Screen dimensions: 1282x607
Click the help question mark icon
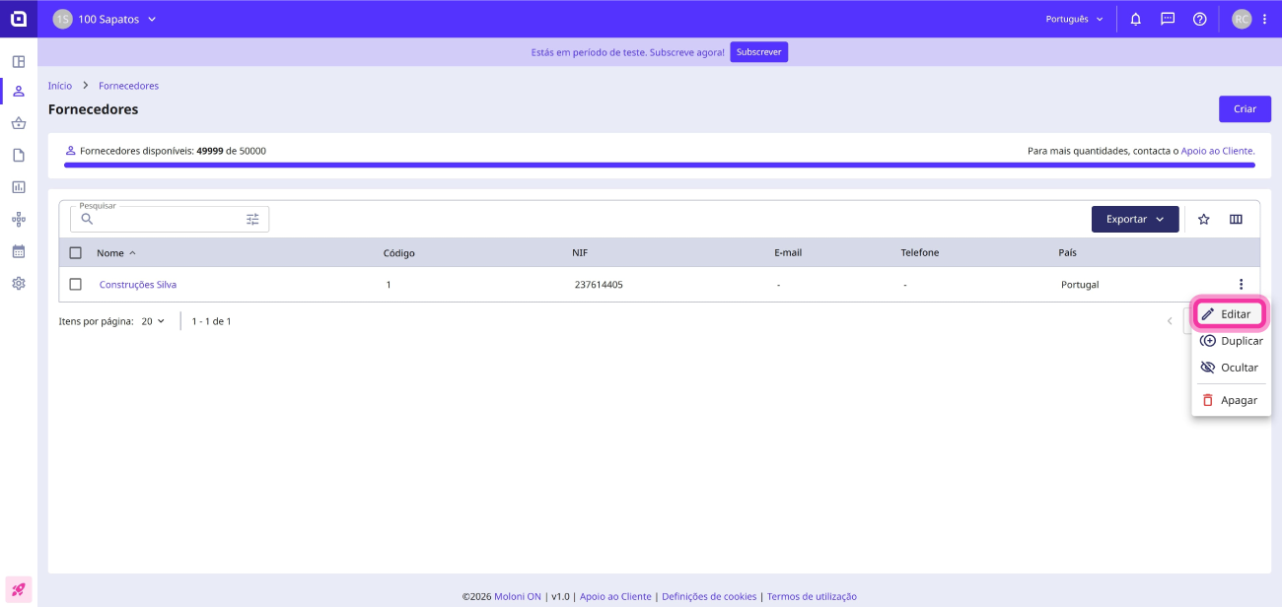[x=1200, y=19]
